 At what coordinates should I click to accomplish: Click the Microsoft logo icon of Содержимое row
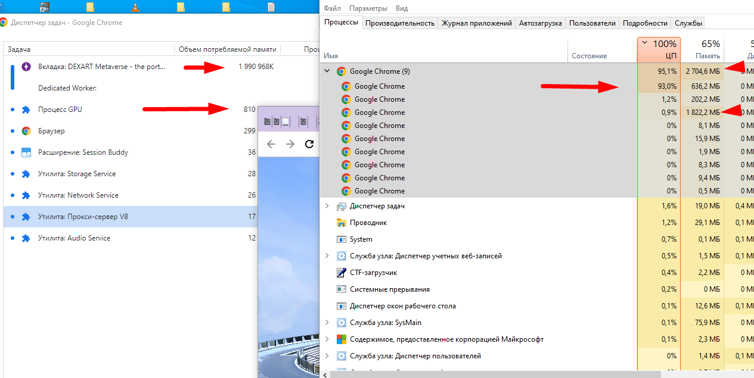pos(342,339)
